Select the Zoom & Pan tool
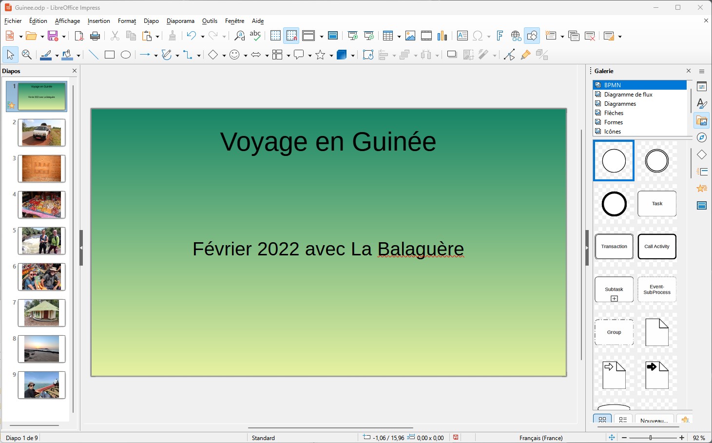712x443 pixels. 27,55
